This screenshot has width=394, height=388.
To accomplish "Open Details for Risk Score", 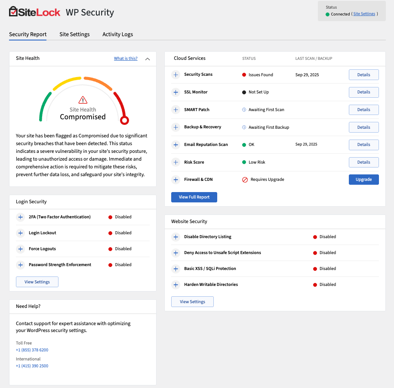I will pos(363,162).
